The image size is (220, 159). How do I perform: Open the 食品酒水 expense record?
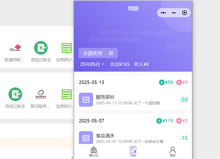tap(133, 136)
